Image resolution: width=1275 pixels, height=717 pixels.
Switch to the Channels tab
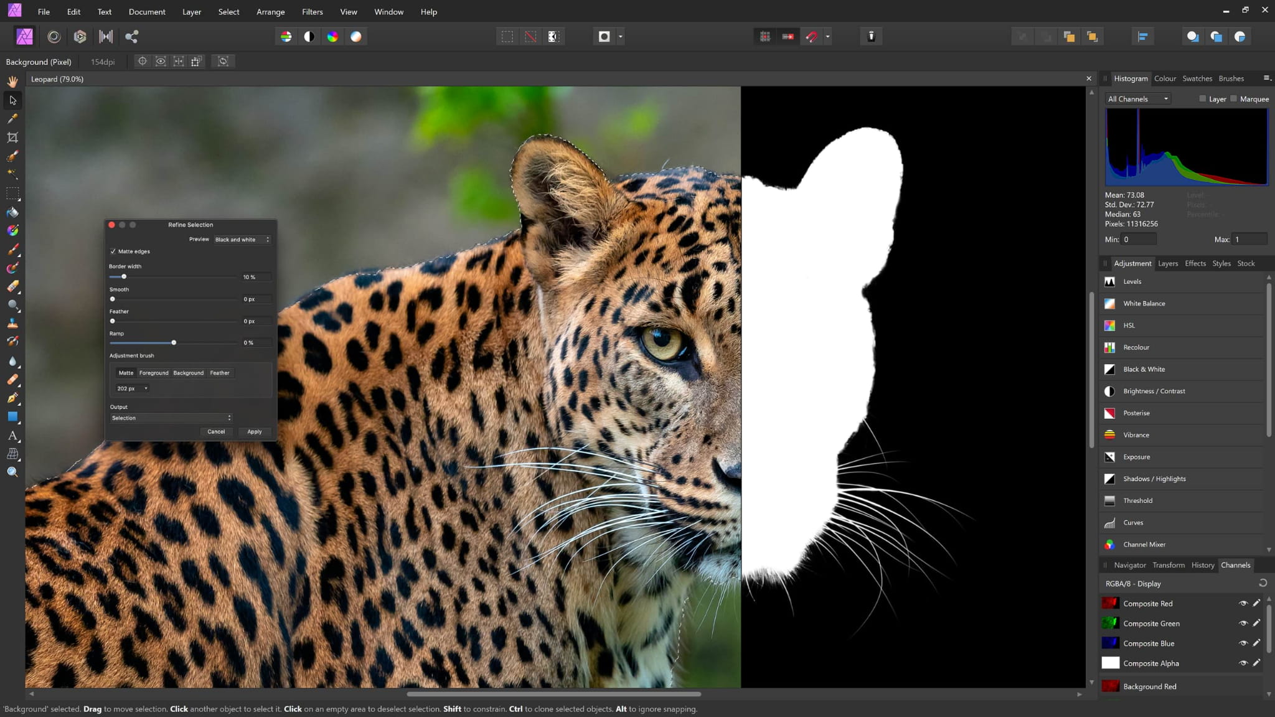pos(1236,565)
